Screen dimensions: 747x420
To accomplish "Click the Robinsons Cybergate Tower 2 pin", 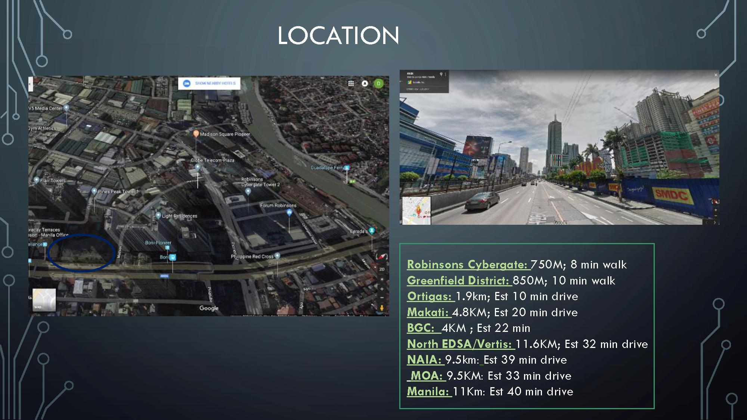I will pos(248,192).
